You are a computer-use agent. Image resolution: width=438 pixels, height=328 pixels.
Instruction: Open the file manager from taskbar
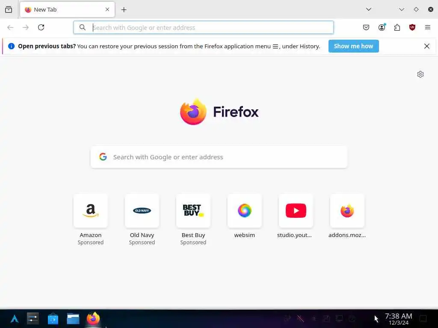73,319
